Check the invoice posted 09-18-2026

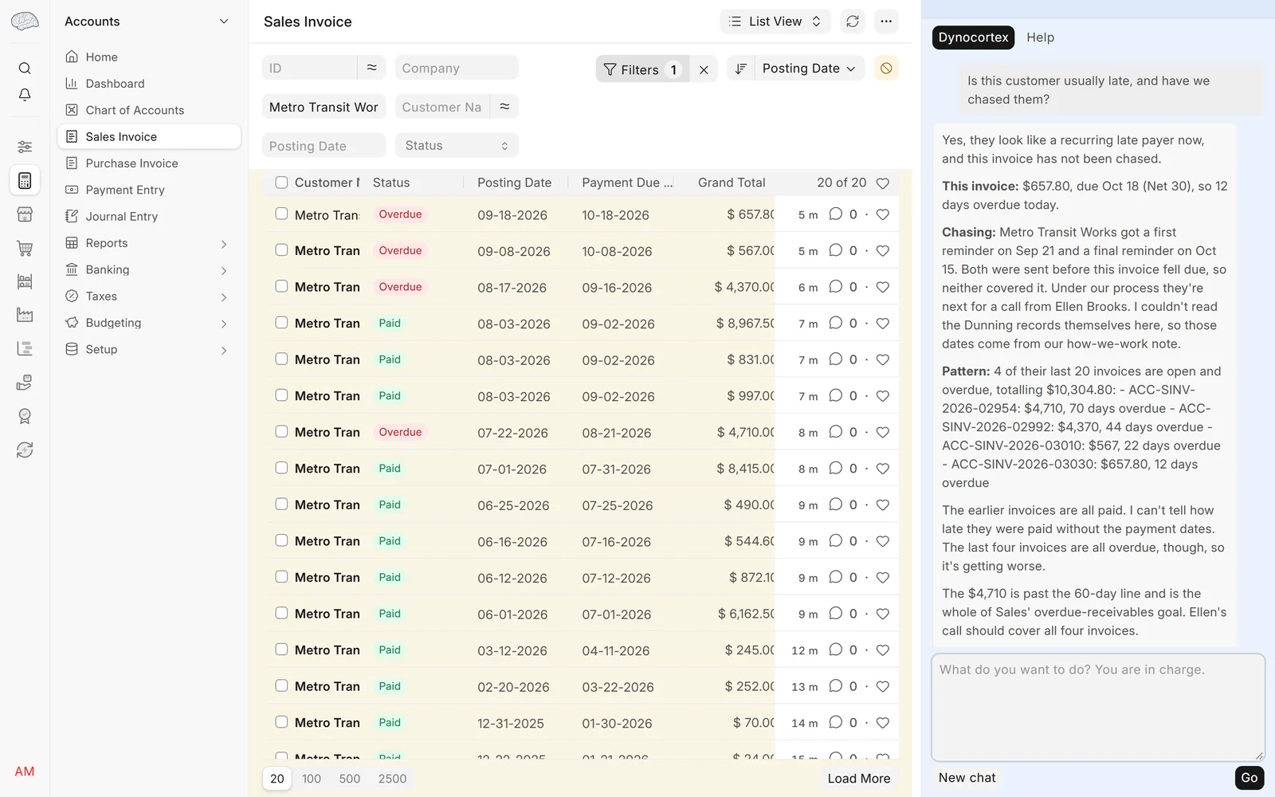(281, 214)
